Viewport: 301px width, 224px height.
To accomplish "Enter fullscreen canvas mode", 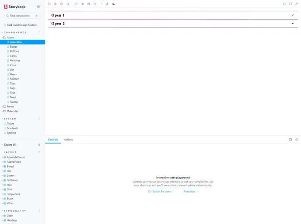I will (284, 4).
